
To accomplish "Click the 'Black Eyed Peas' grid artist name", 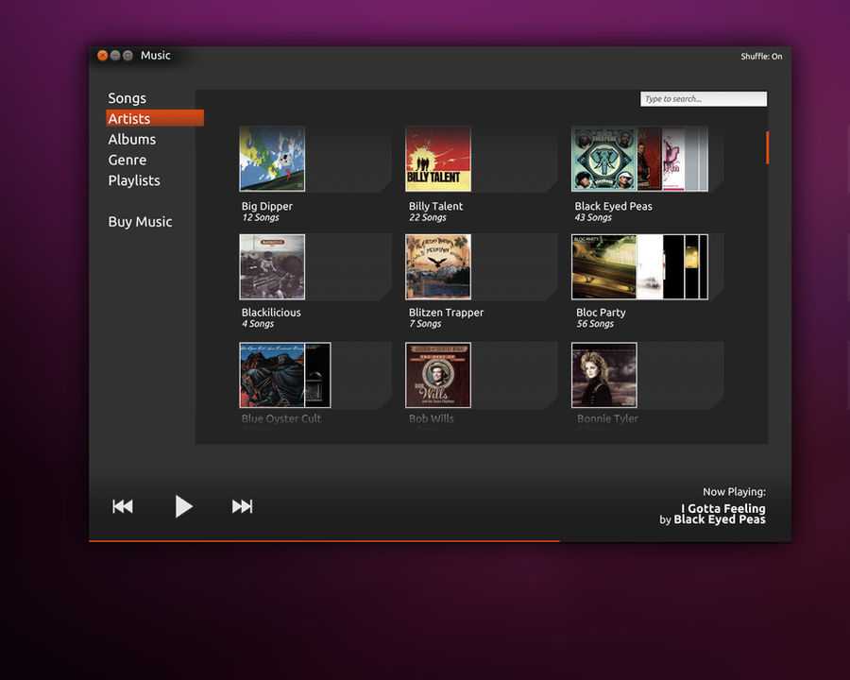I will click(x=614, y=206).
